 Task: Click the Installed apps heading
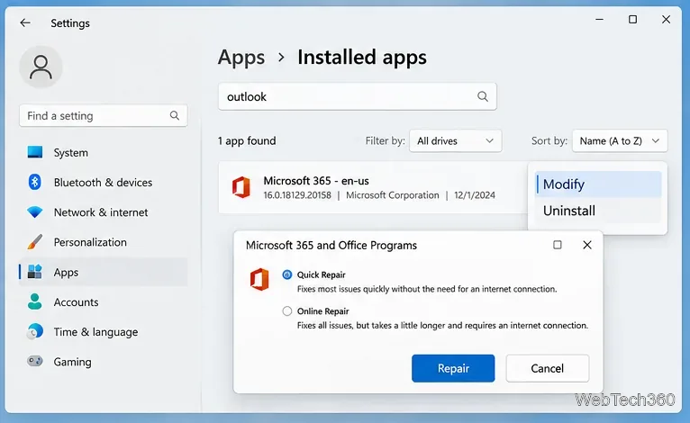click(x=362, y=58)
